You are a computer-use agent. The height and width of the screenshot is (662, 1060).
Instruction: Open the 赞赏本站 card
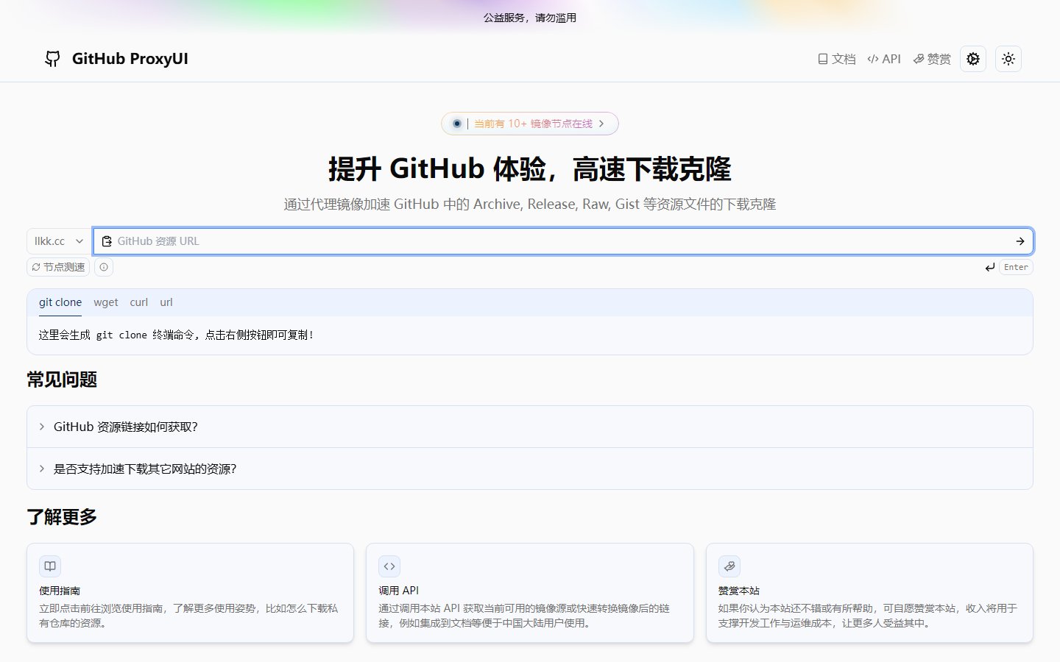click(x=869, y=593)
